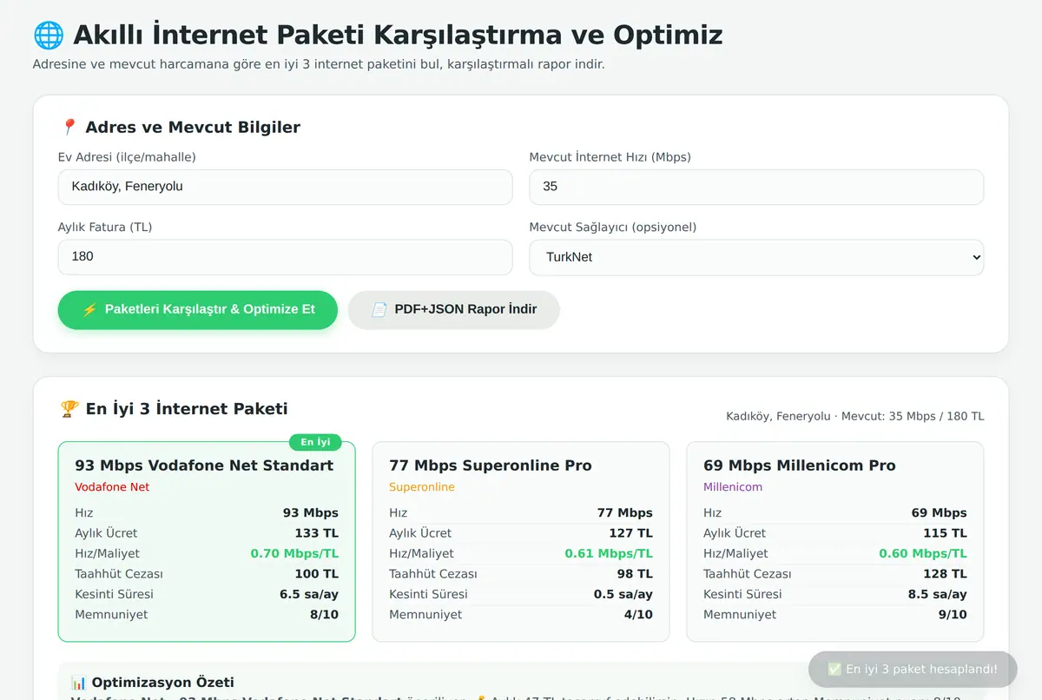Click the 9/10 satisfaction score

(953, 615)
